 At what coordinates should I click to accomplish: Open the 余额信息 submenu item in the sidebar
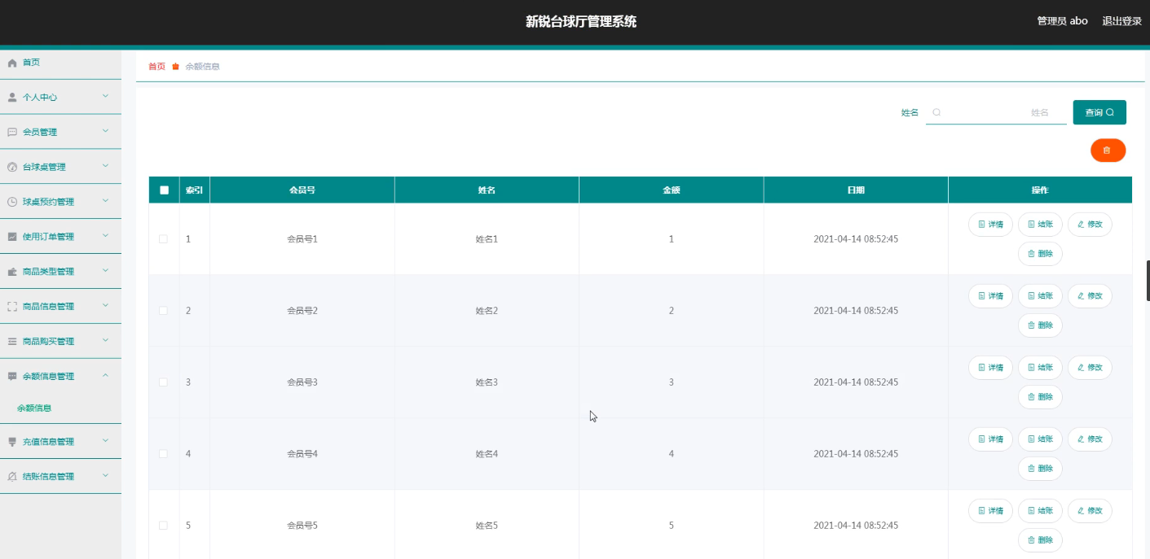[34, 408]
